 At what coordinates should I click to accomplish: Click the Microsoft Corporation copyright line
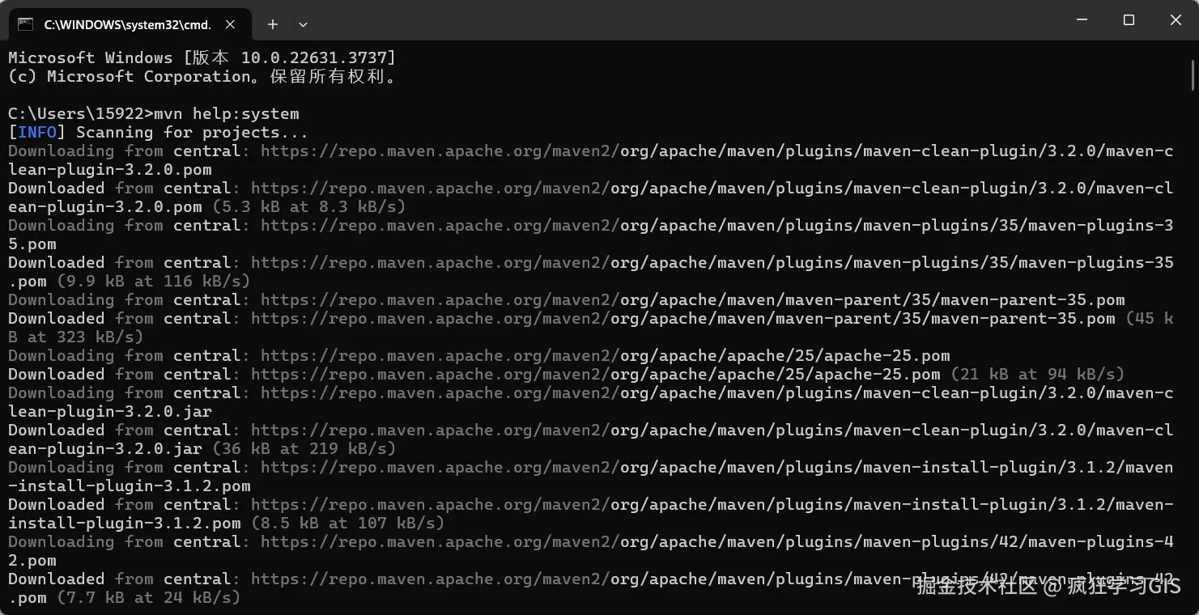point(202,77)
